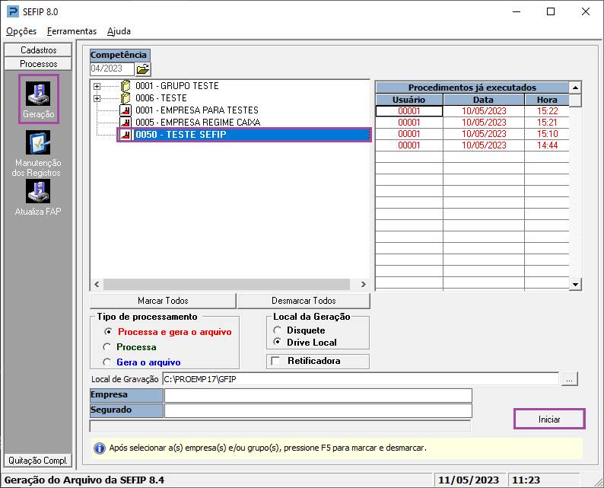Expand the 0001 - GRUPO TESTE node
604x488 pixels.
pyautogui.click(x=97, y=86)
